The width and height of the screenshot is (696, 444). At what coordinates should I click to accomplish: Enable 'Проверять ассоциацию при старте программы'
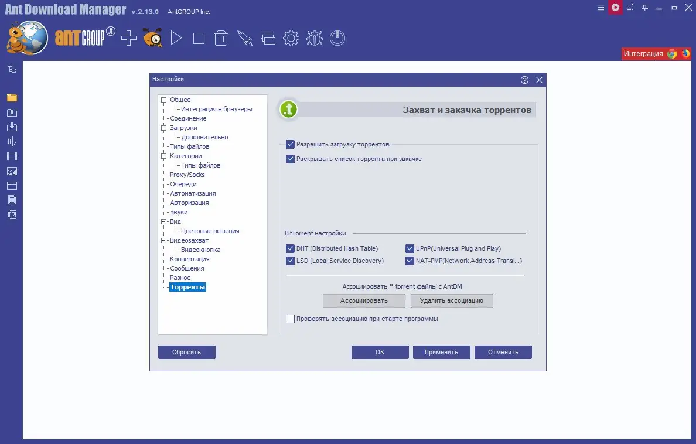[x=291, y=319]
